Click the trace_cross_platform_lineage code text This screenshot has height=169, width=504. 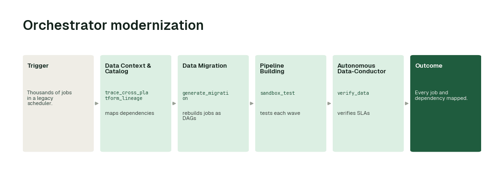coord(126,95)
